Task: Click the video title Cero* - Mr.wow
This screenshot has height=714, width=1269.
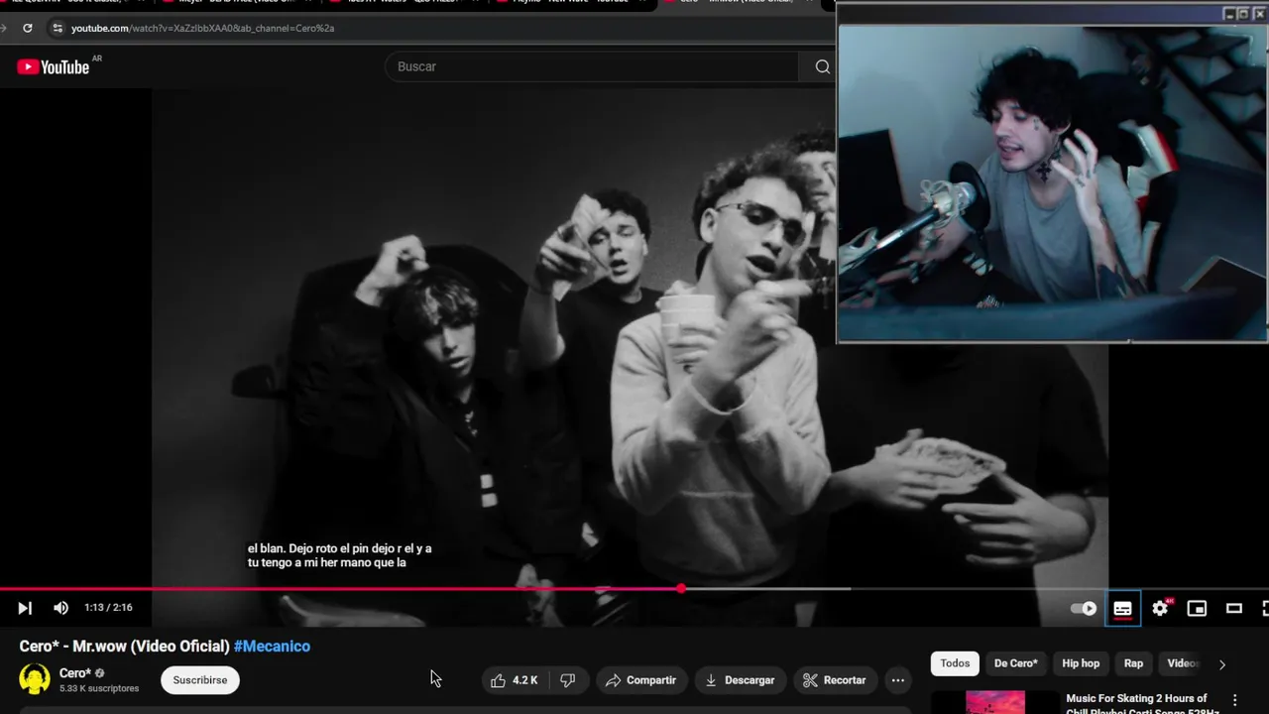Action: (124, 647)
